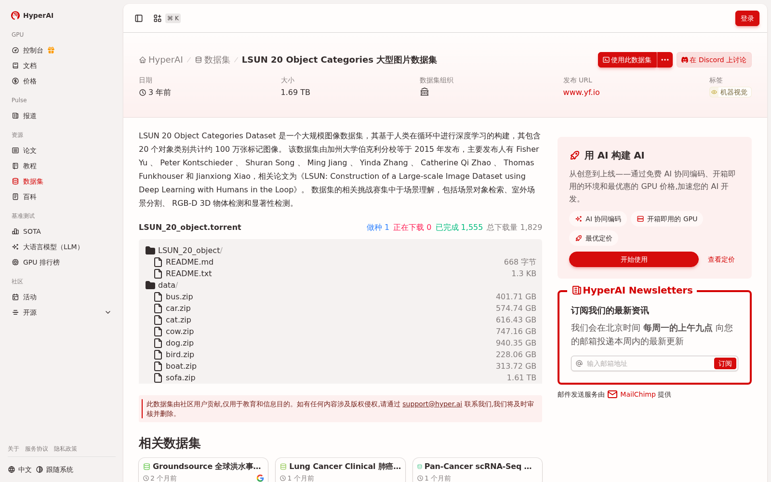Select car.zip file icon
This screenshot has width=771, height=482.
point(158,308)
